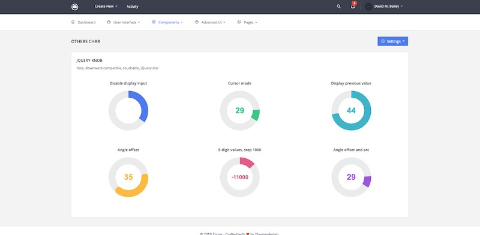480x235 pixels.
Task: Click the red notification count badge
Action: click(x=355, y=3)
